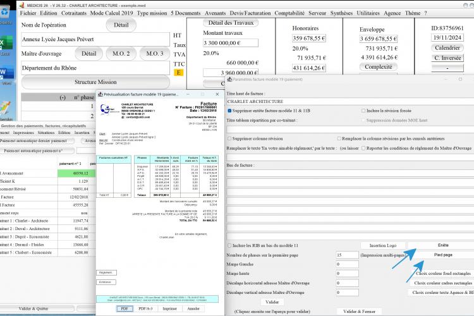Screen dimensions: 474x316
Task: Enable 'Inclure la révision forcée' checkbox
Action: tap(363, 111)
